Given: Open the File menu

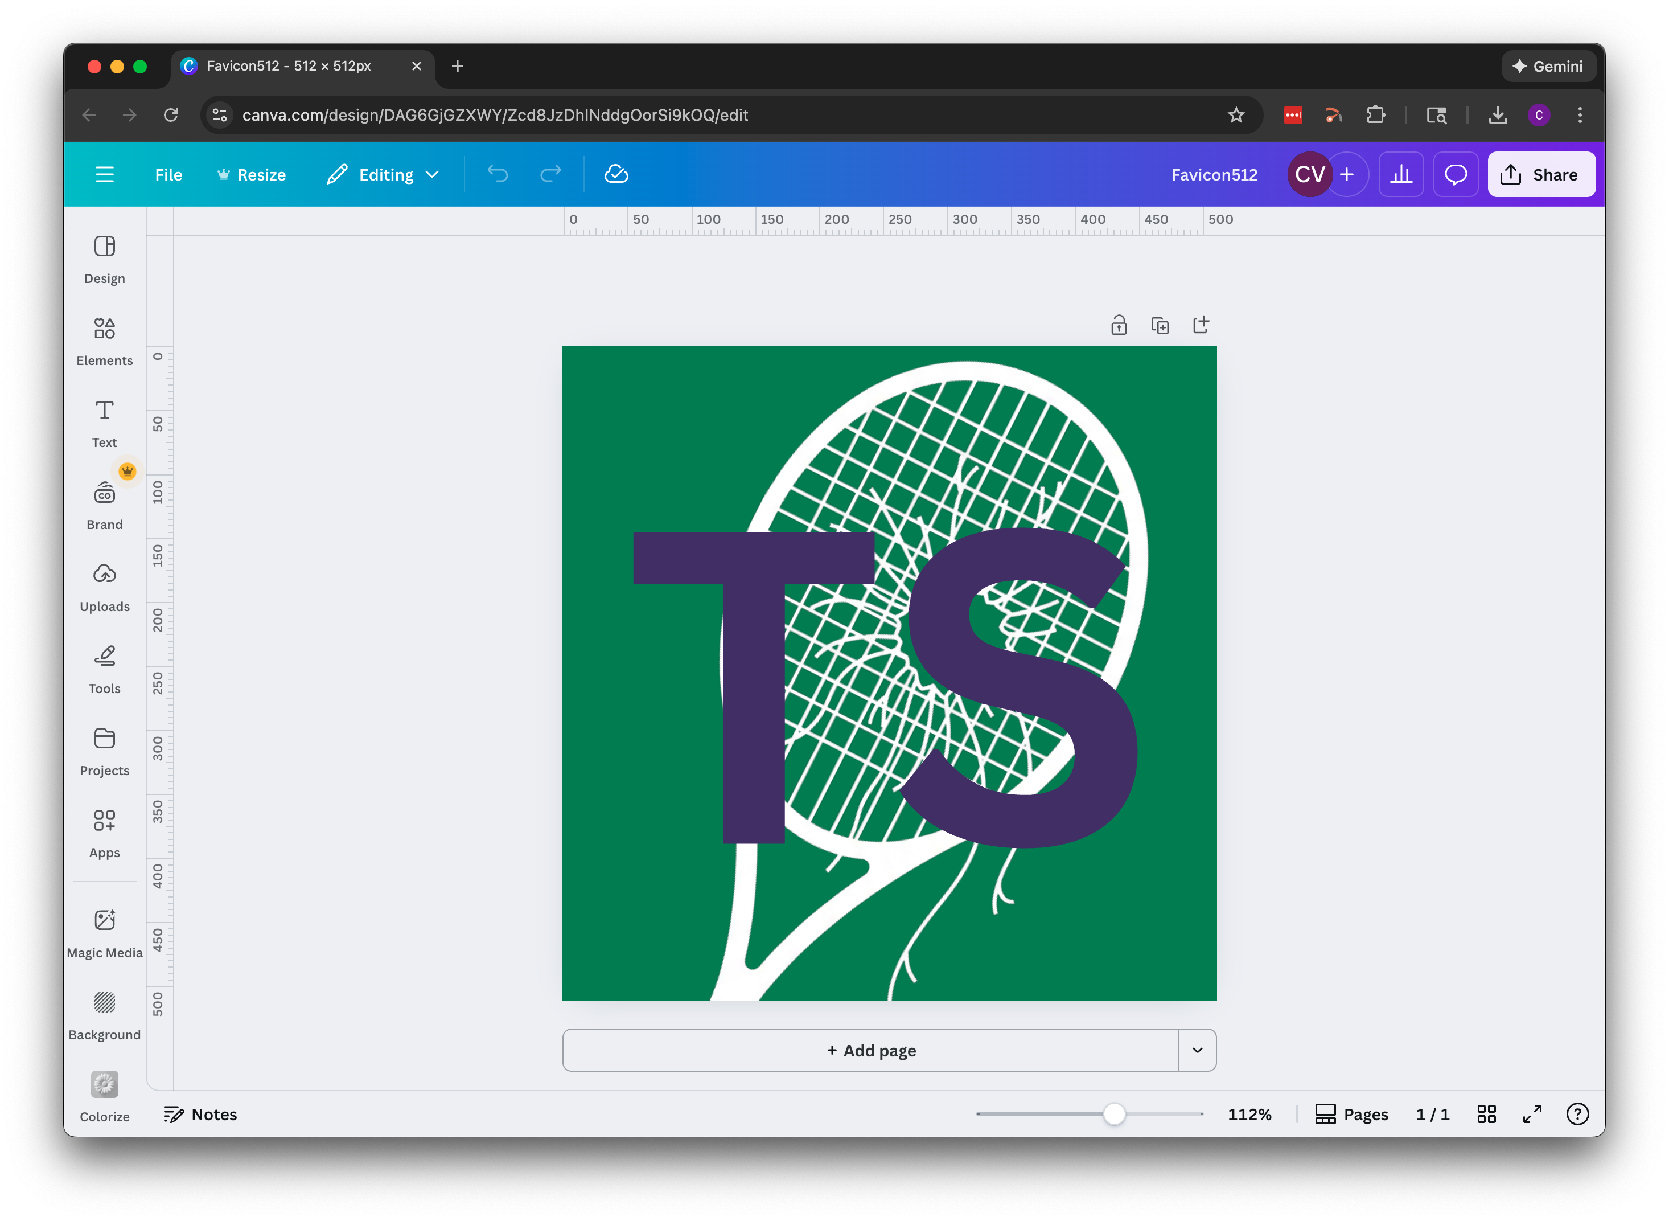Looking at the screenshot, I should pyautogui.click(x=168, y=174).
